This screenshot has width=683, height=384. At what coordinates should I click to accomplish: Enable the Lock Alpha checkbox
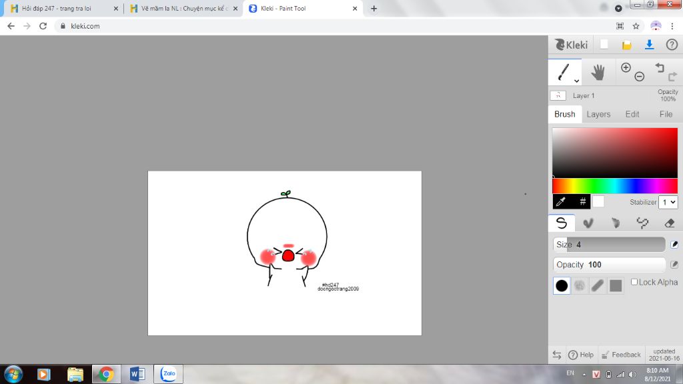634,282
